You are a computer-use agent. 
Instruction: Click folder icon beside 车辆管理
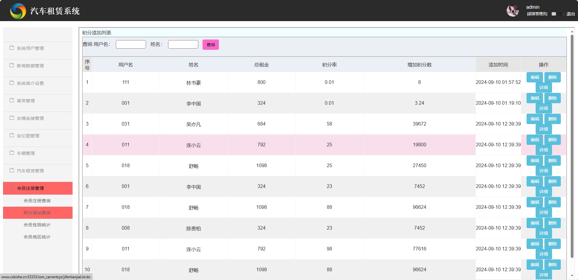point(12,153)
